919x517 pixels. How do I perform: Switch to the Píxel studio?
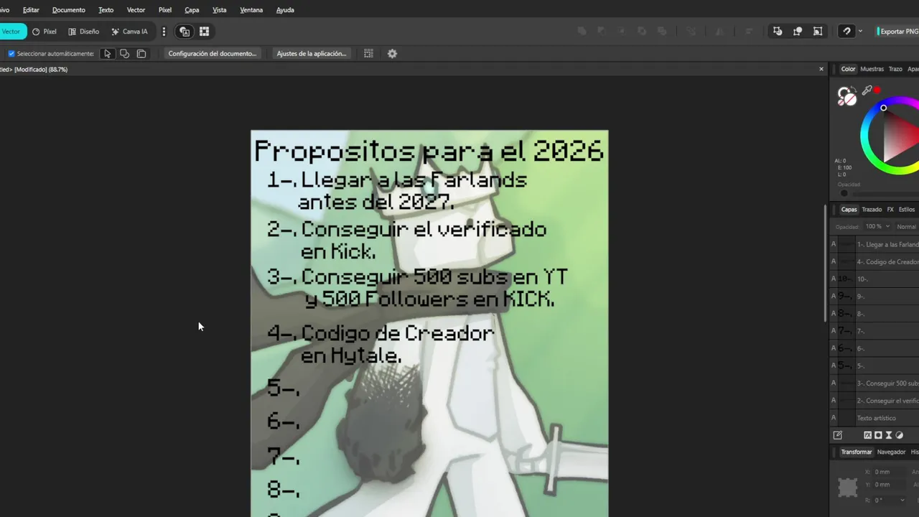[45, 32]
